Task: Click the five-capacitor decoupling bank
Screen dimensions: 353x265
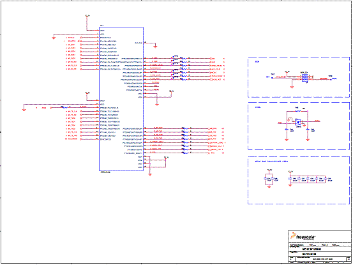Action: click(307, 179)
